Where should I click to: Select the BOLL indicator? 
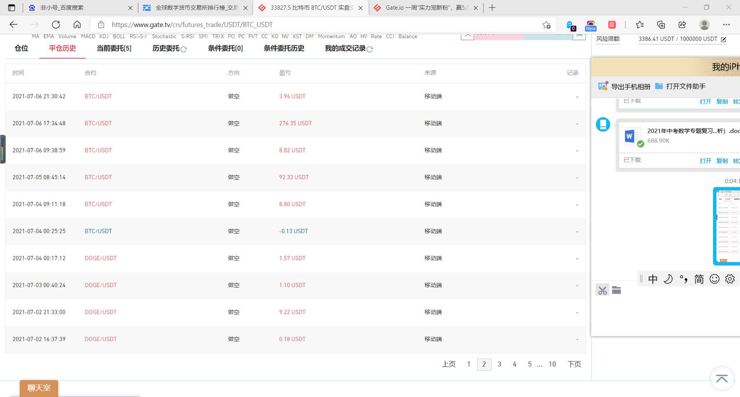point(119,36)
